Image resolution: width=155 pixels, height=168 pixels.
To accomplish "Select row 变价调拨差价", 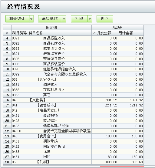I will point(73,59).
